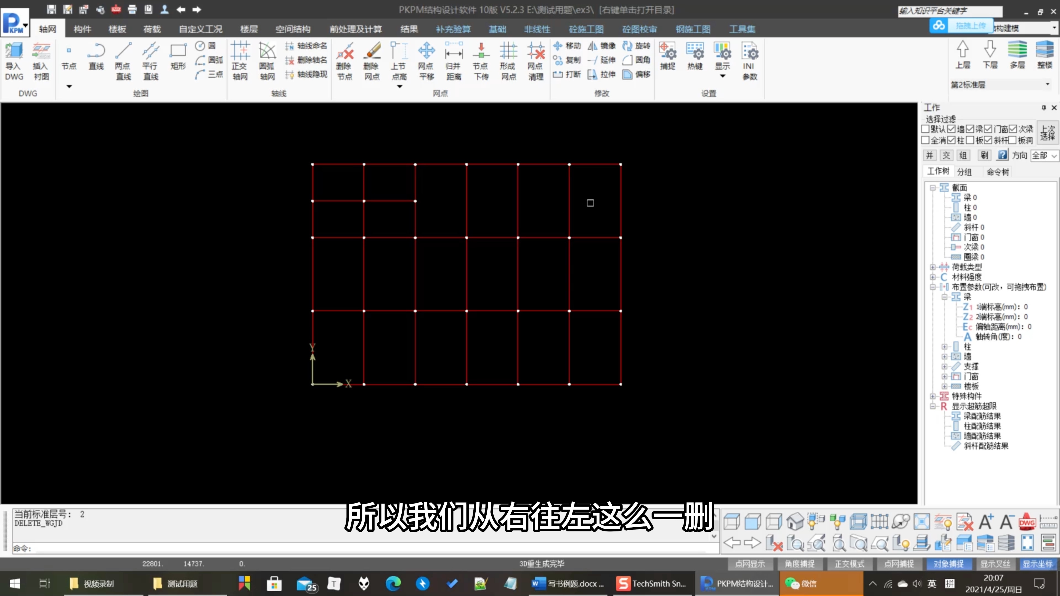Uncheck the 次梁 filter checkbox
Viewport: 1060px width, 596px height.
(x=1013, y=129)
